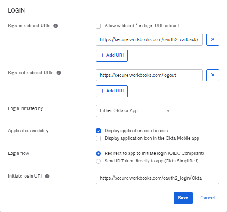Select Send ID Token directly to app

click(98, 161)
